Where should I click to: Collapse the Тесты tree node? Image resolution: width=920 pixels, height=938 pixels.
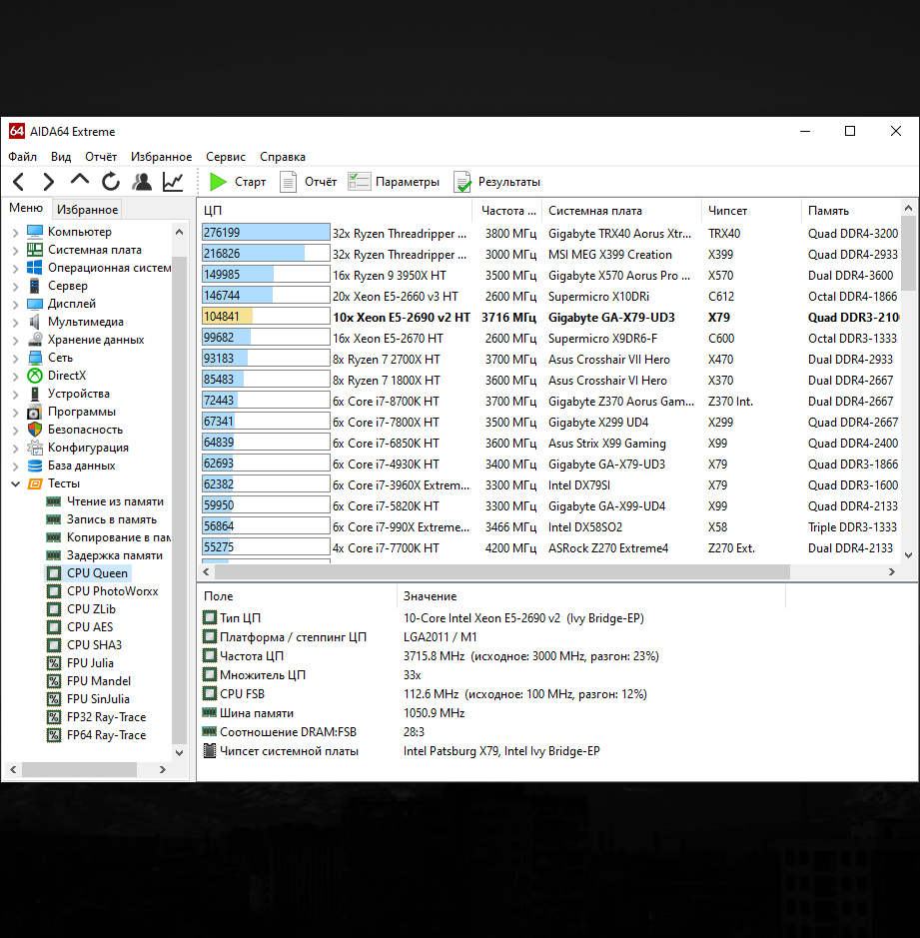(16, 483)
